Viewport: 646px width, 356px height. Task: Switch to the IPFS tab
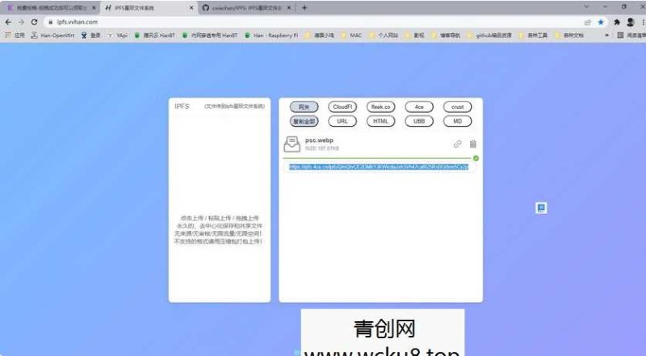coord(149,8)
